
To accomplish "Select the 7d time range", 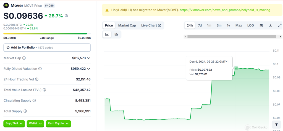I will (200, 25).
